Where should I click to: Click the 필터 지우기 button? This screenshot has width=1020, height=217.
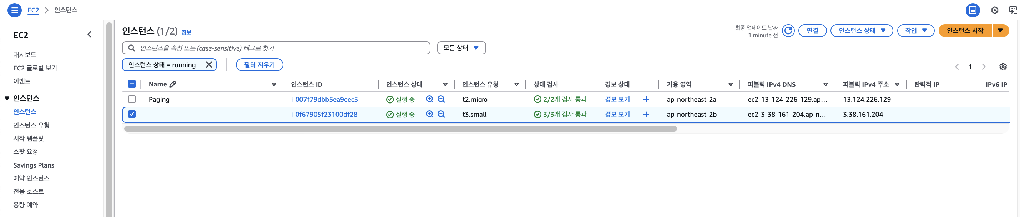coord(259,65)
